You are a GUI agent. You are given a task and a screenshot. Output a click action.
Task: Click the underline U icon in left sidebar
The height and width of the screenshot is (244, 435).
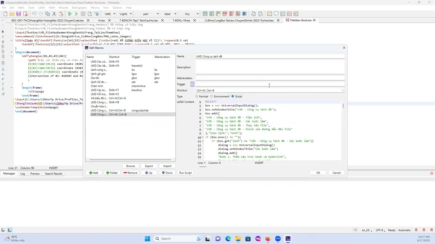click(x=3, y=41)
